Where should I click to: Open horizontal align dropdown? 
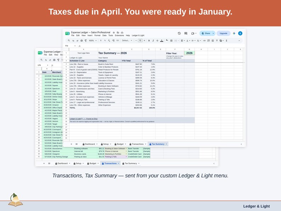click(183, 40)
